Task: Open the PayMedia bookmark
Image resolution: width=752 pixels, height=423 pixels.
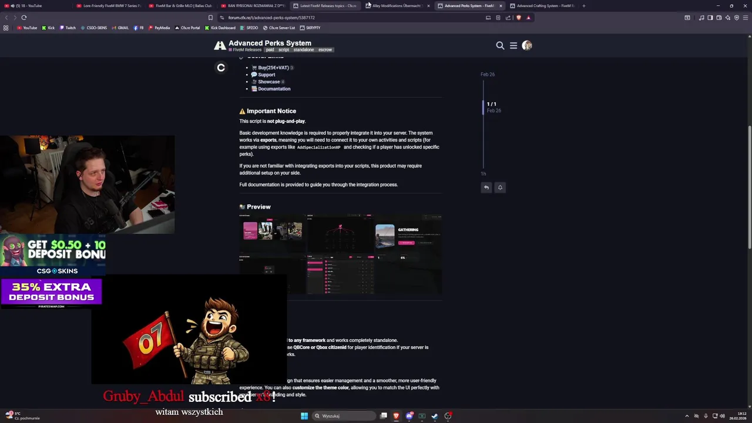Action: coord(159,28)
